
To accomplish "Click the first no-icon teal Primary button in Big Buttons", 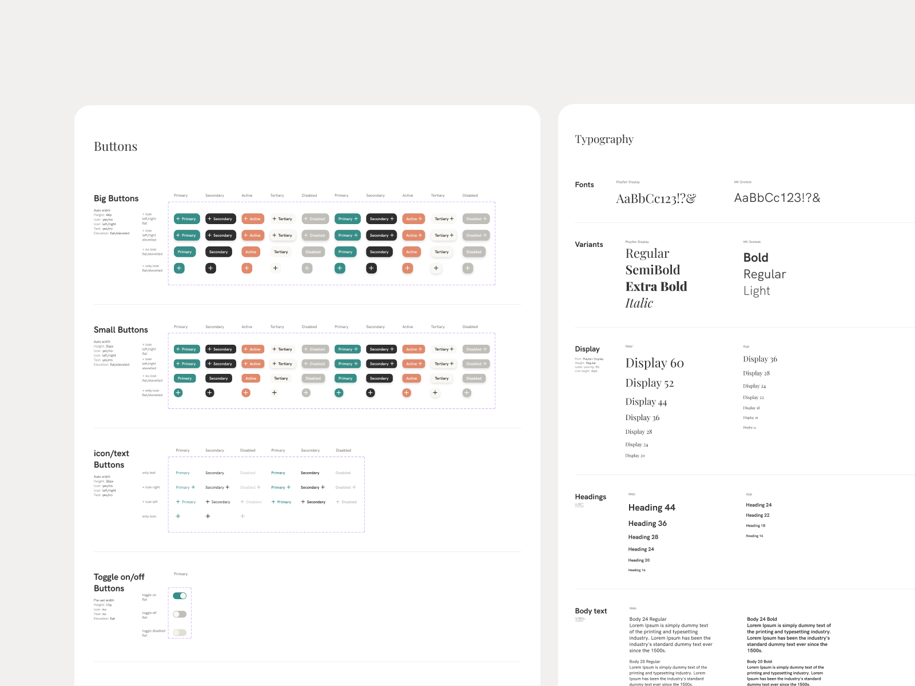I will tap(185, 252).
